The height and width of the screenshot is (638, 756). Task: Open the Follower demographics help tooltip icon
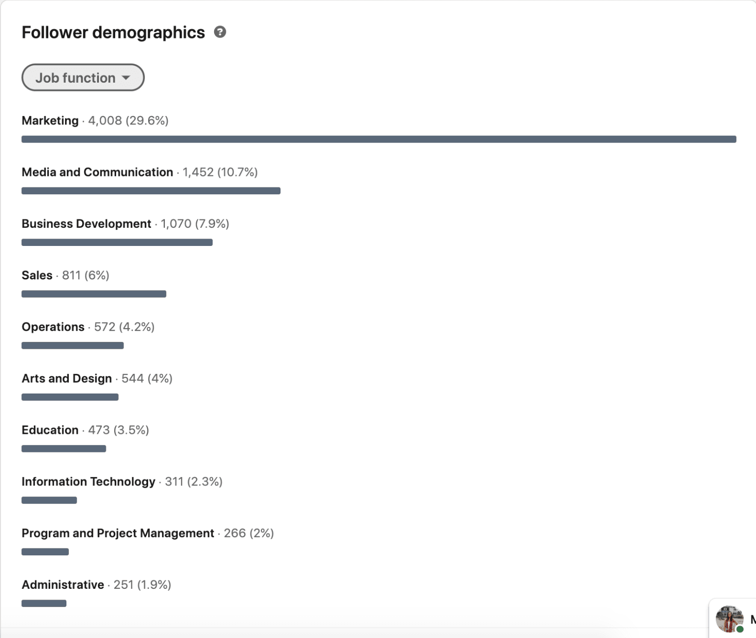click(x=220, y=32)
